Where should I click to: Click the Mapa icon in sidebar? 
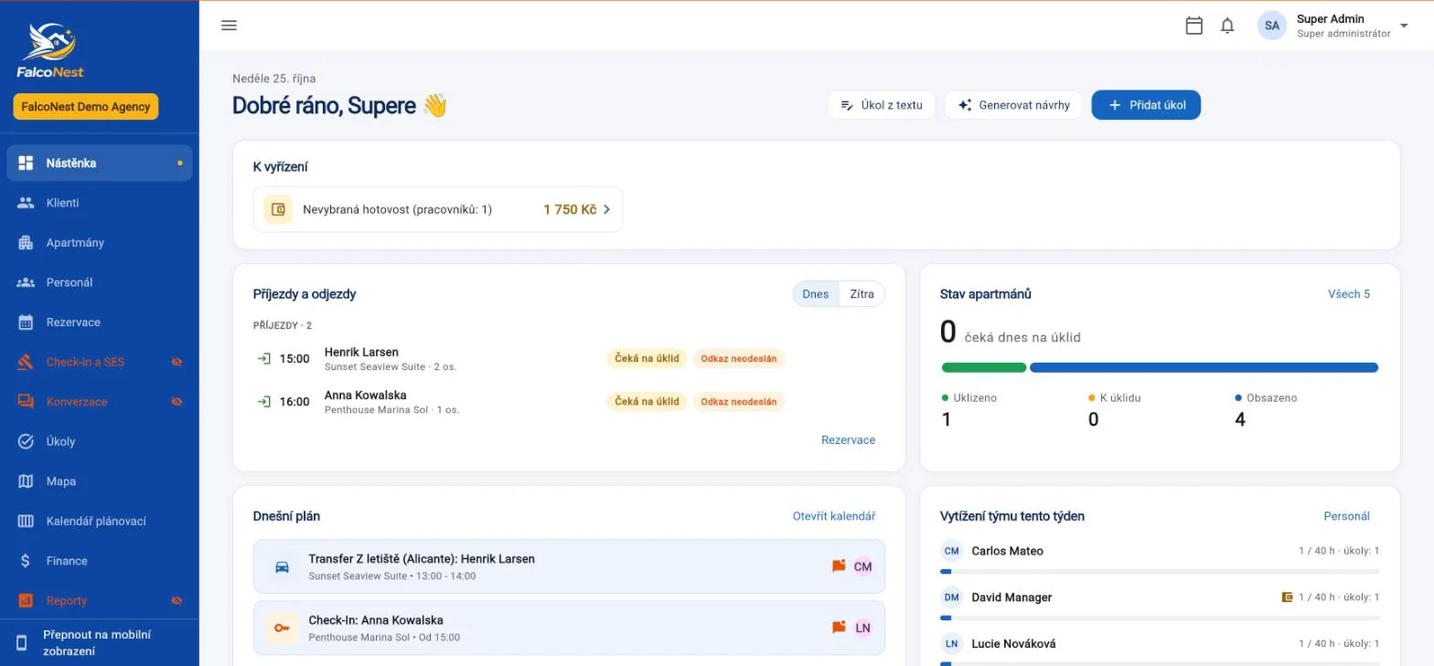[x=26, y=481]
